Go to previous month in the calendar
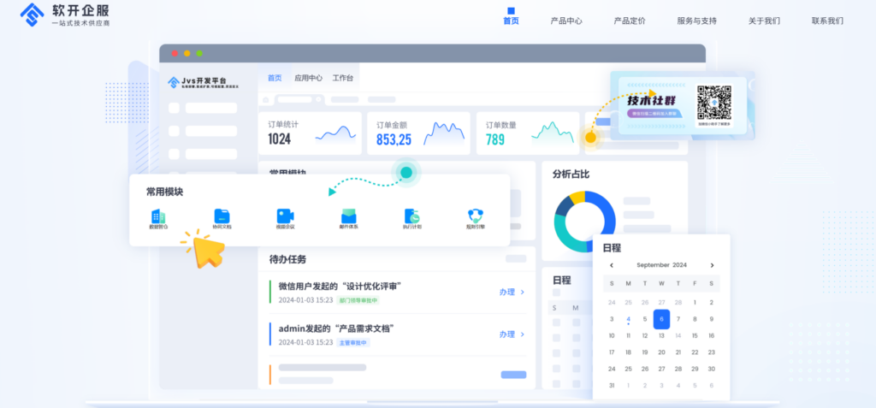The height and width of the screenshot is (408, 876). (x=612, y=265)
